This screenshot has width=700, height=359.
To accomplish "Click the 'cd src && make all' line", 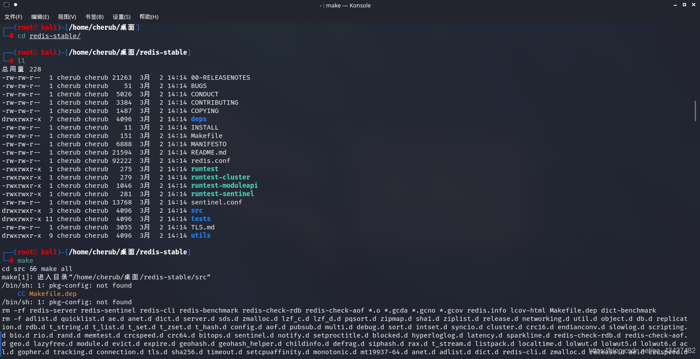I will click(x=37, y=269).
